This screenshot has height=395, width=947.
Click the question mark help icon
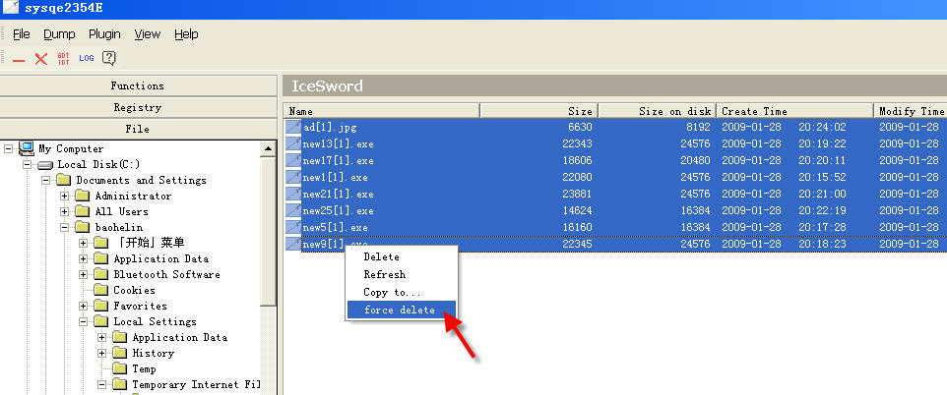(108, 58)
